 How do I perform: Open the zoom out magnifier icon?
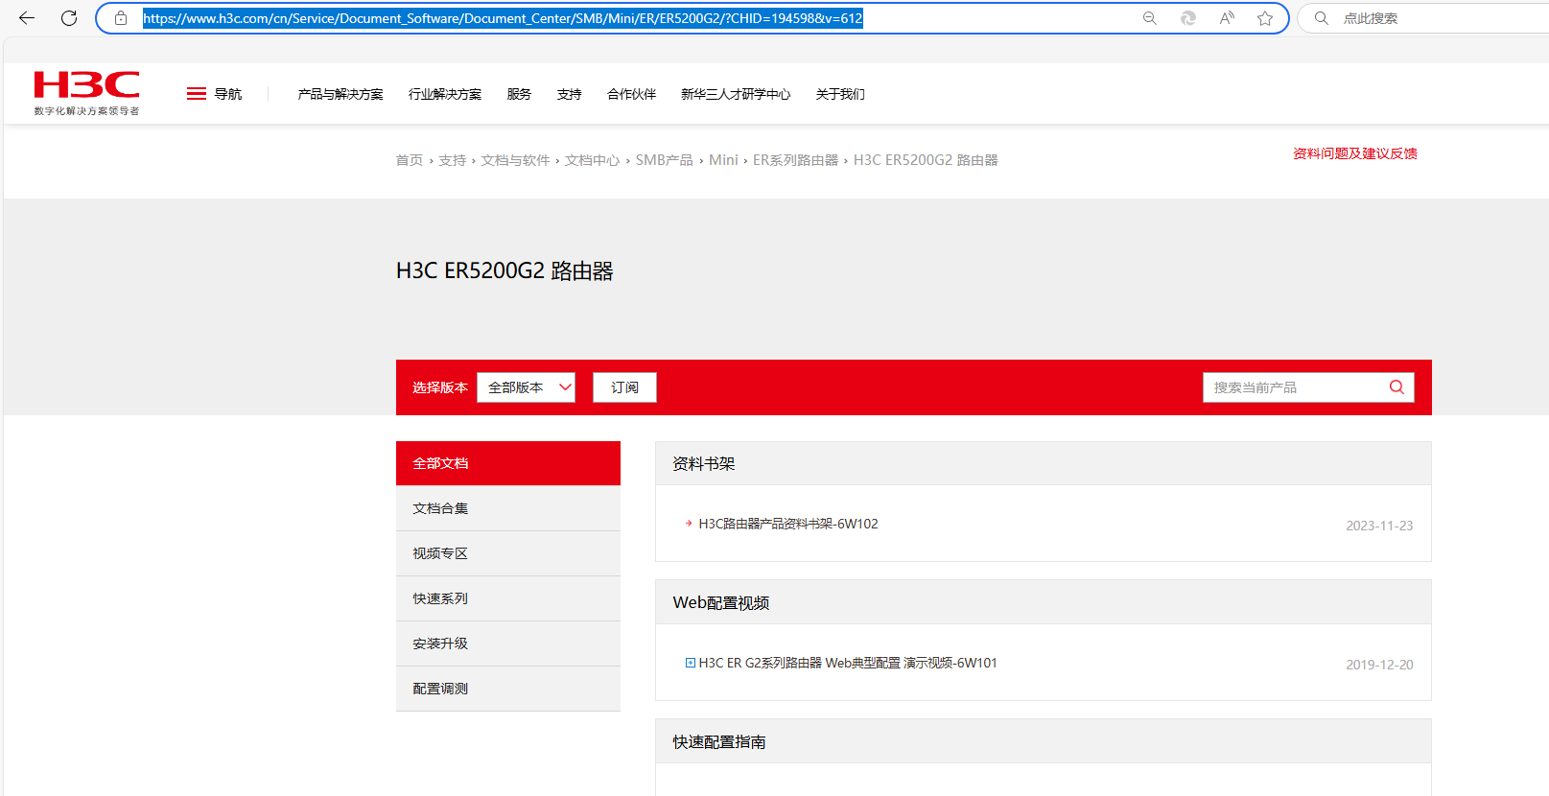click(x=1150, y=18)
